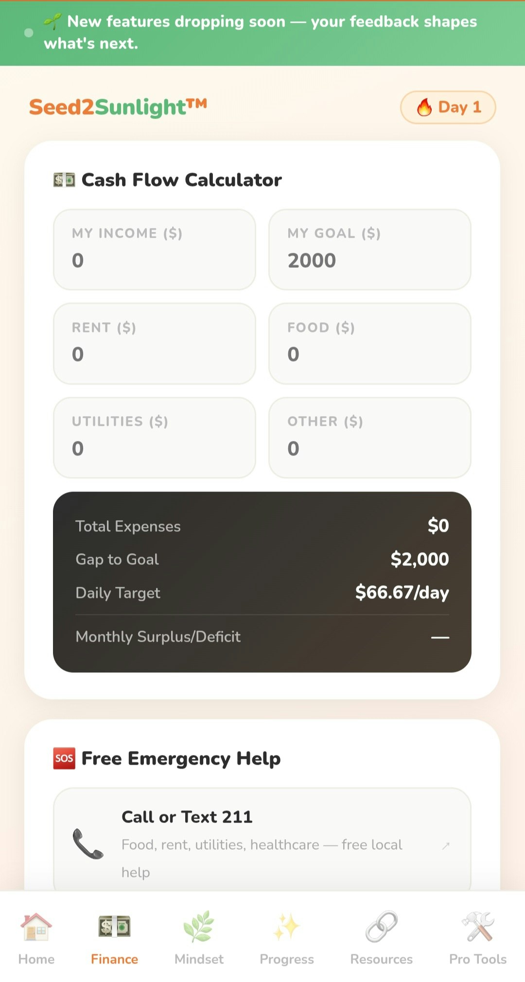Edit the My Goal amount field
This screenshot has width=525, height=982.
coord(369,260)
